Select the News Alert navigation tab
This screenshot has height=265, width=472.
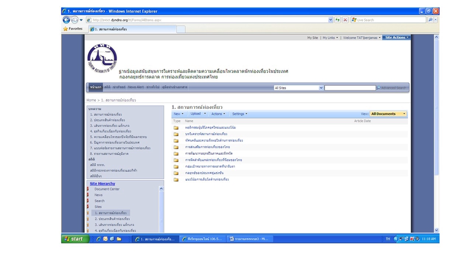click(136, 87)
